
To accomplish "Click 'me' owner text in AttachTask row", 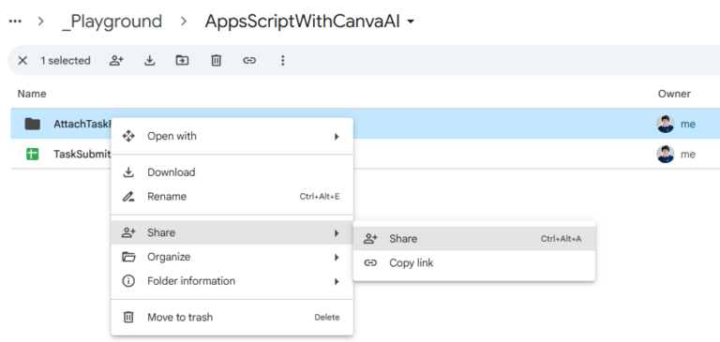I will 687,124.
